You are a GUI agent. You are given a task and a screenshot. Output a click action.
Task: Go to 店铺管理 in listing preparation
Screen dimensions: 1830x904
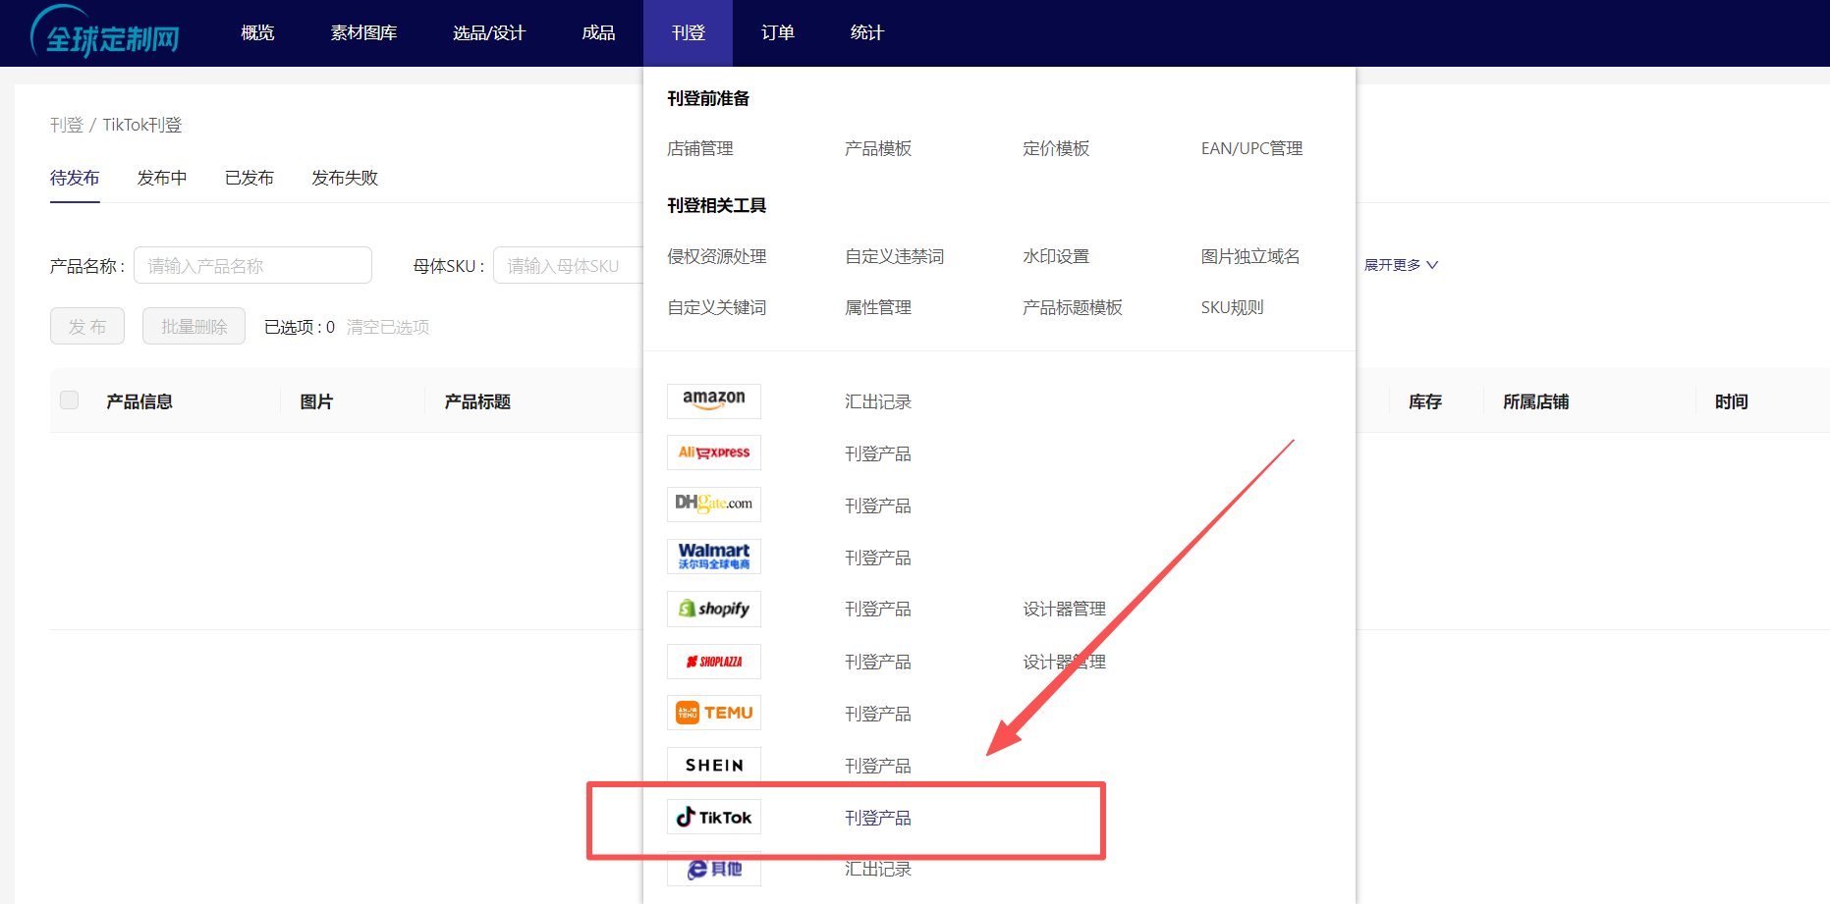(x=699, y=148)
